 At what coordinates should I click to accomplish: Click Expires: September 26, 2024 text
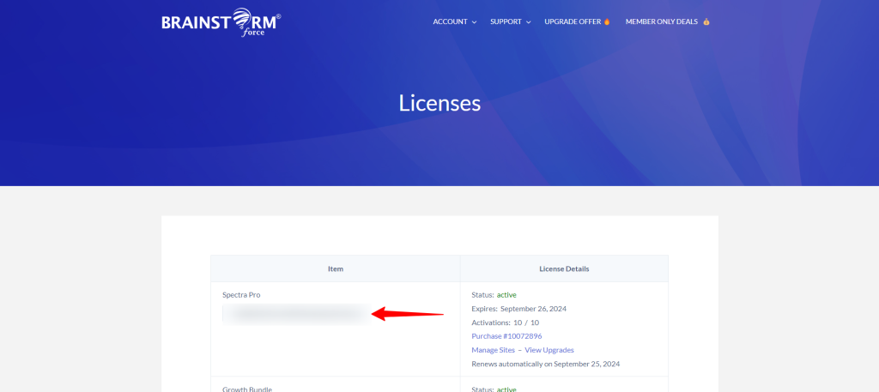tap(519, 309)
